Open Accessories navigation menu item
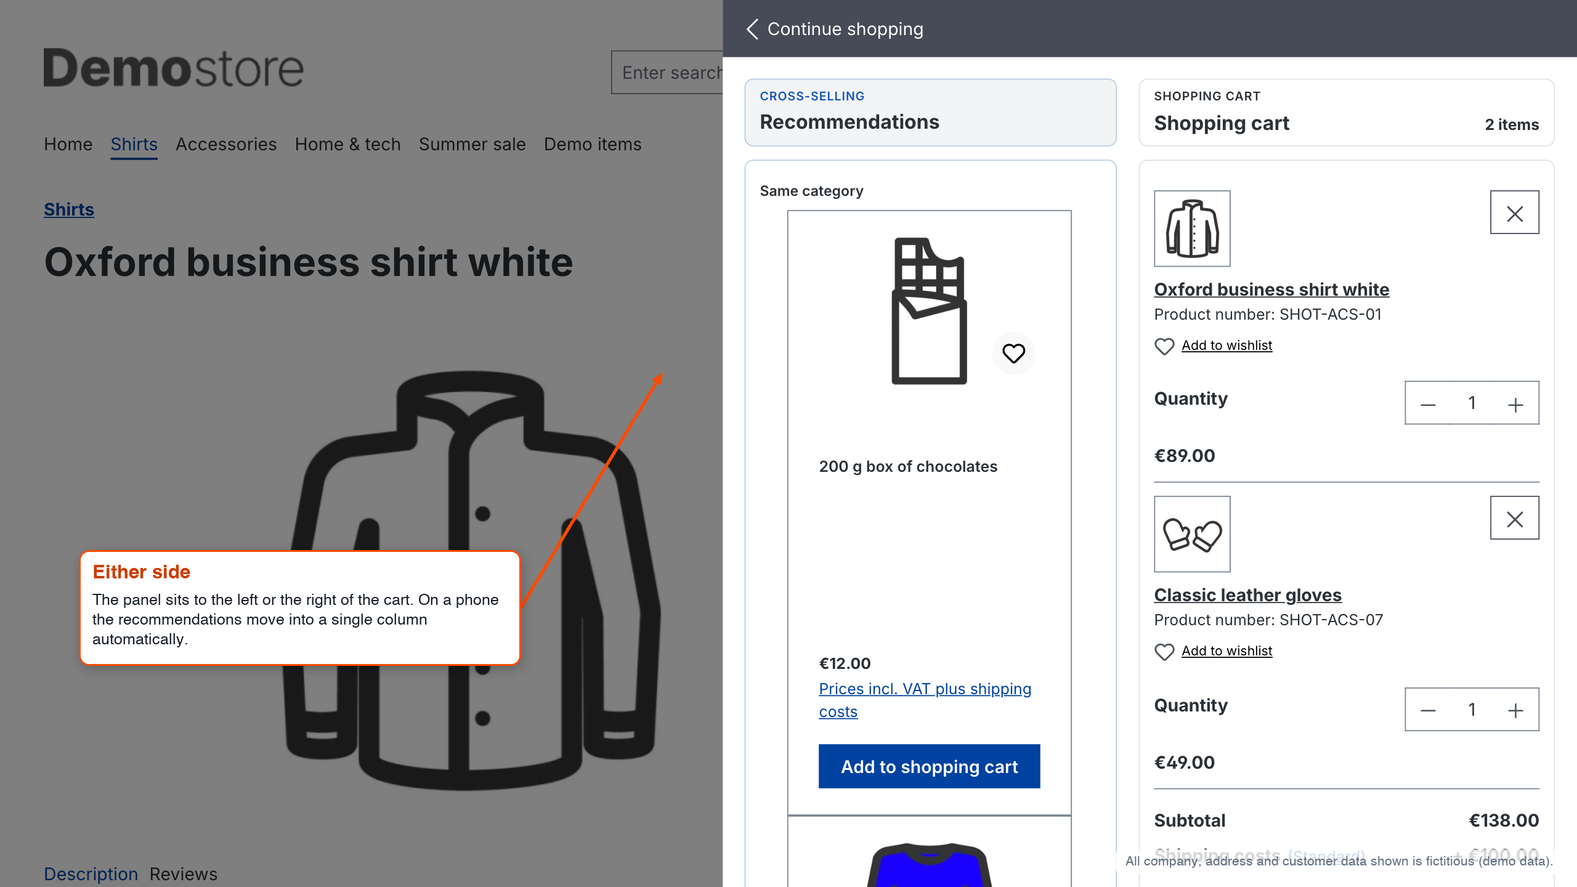This screenshot has height=887, width=1577. [226, 144]
